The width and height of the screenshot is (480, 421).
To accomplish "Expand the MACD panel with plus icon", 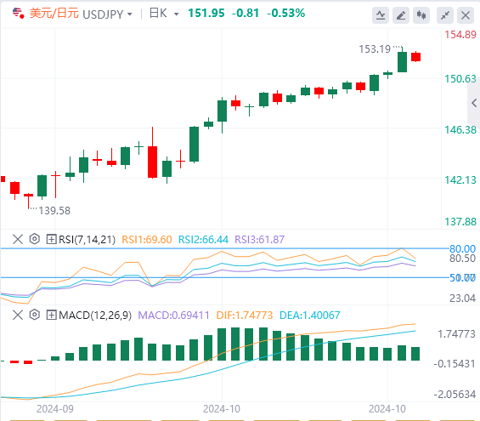I will (x=51, y=315).
